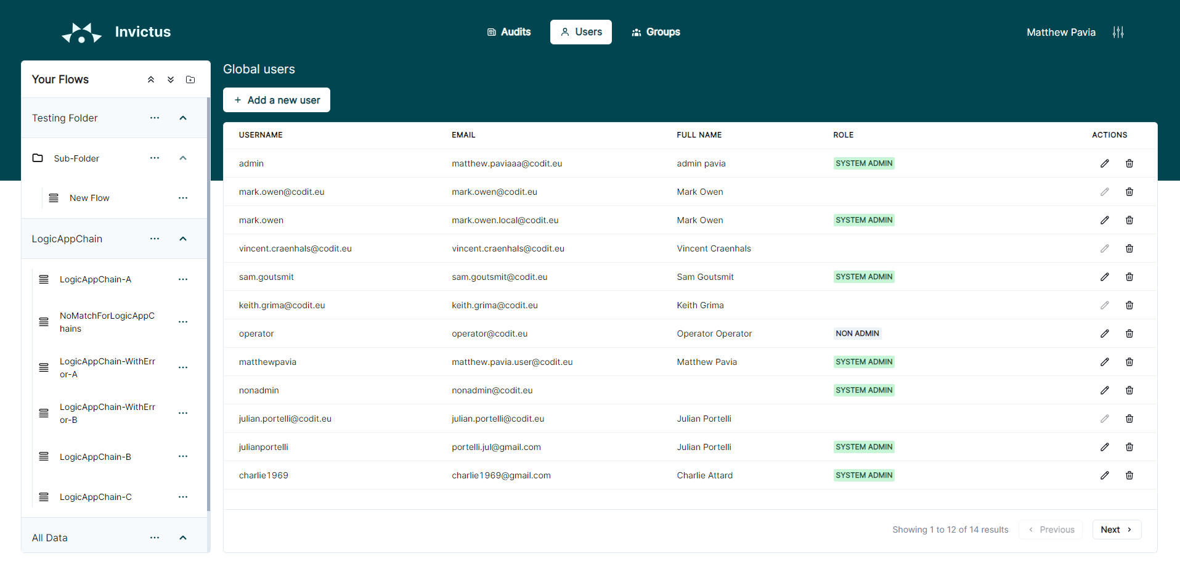Open options for LogicAppChain-B flow
Viewport: 1180px width, 569px height.
(182, 456)
